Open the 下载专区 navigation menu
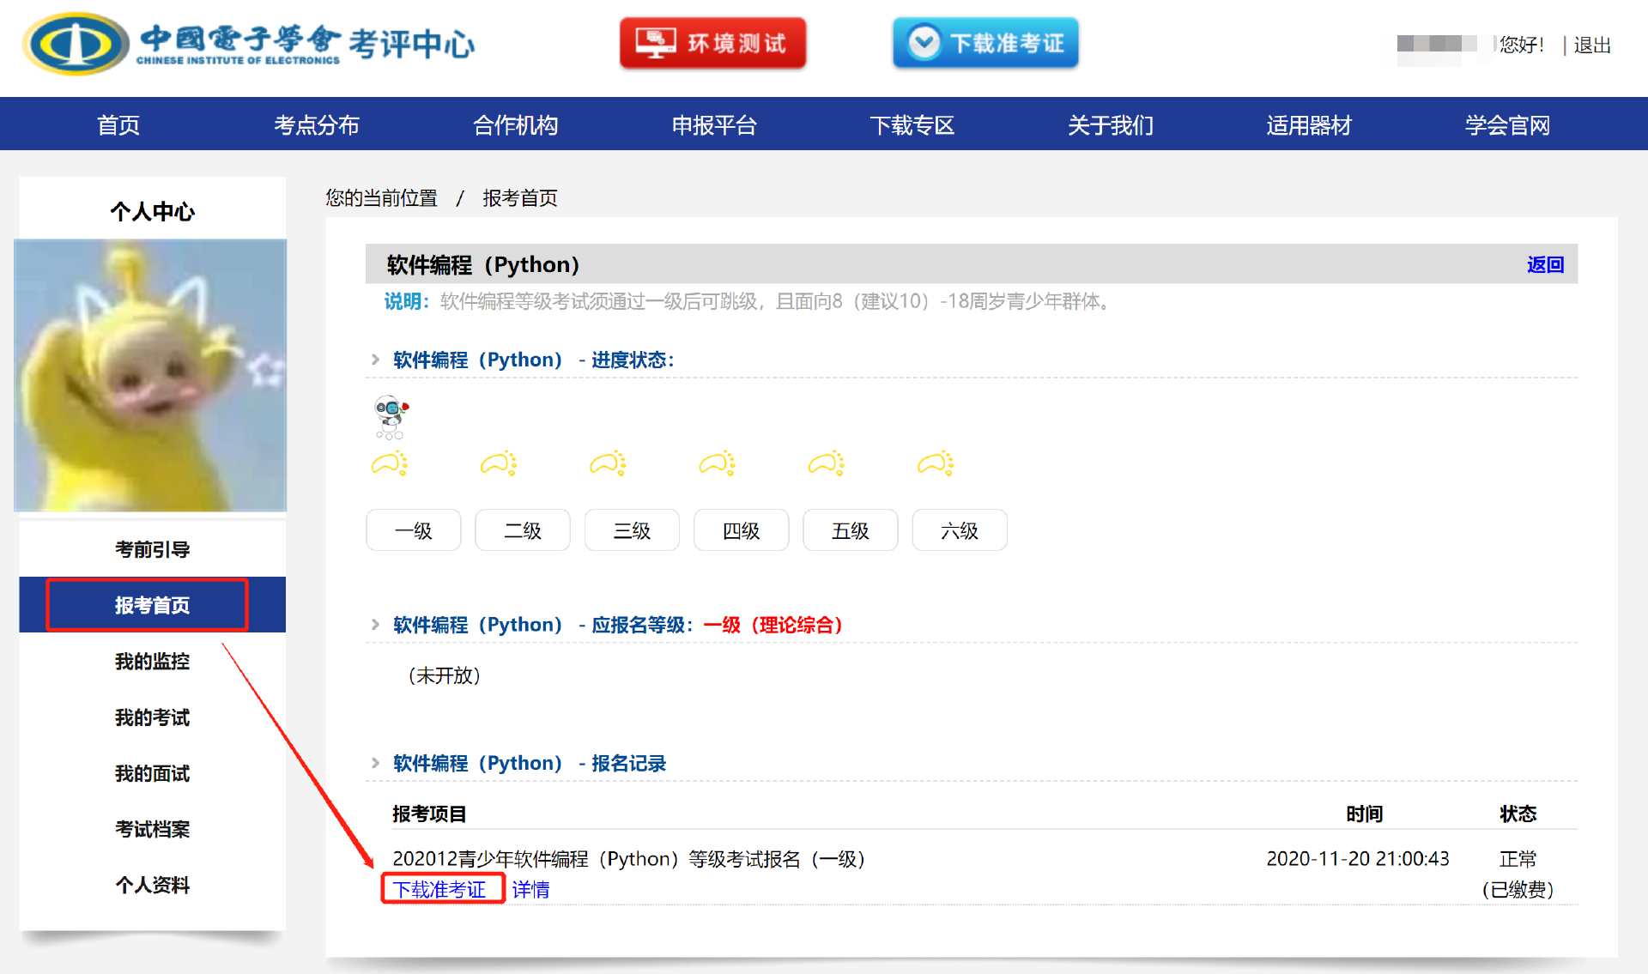 (x=912, y=125)
